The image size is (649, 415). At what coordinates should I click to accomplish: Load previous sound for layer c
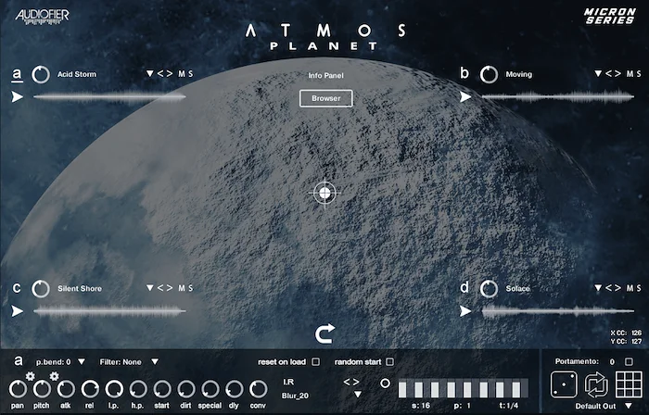(x=160, y=288)
